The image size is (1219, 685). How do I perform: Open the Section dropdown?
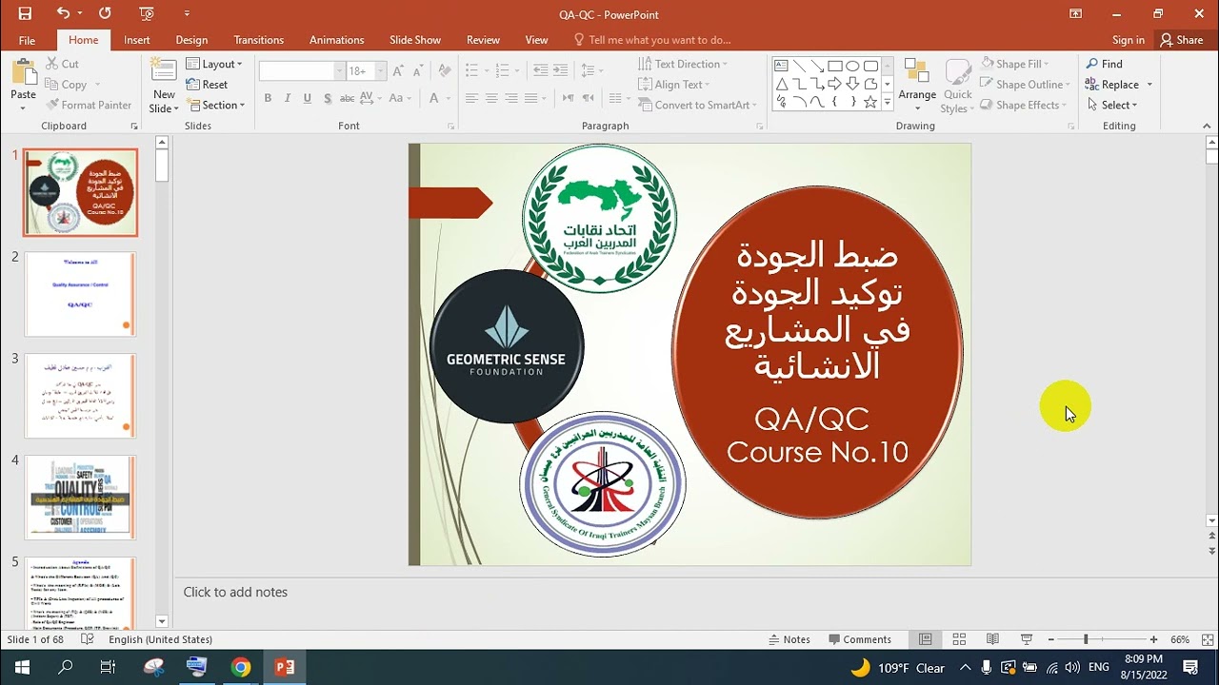click(216, 106)
